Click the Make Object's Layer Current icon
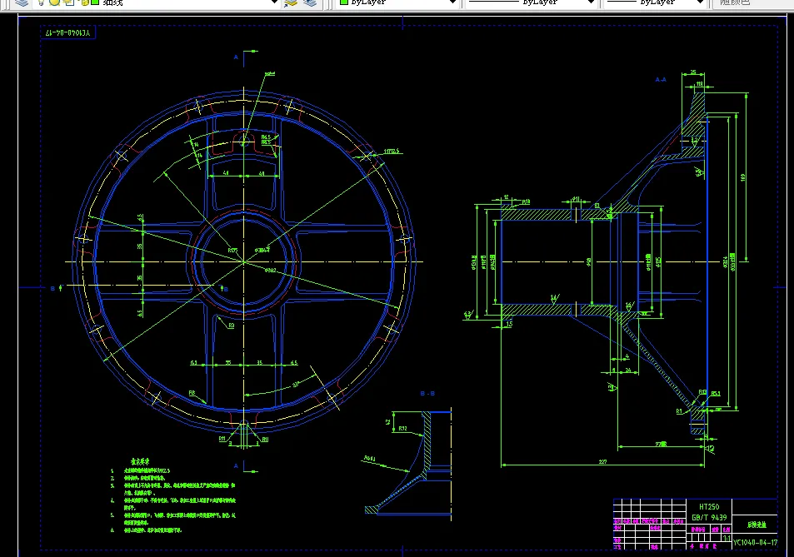794x557 pixels. 291,3
